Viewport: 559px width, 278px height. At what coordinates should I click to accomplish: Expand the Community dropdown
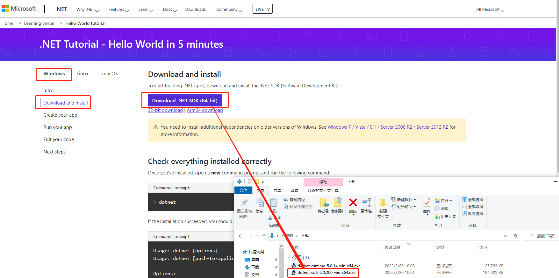(229, 10)
